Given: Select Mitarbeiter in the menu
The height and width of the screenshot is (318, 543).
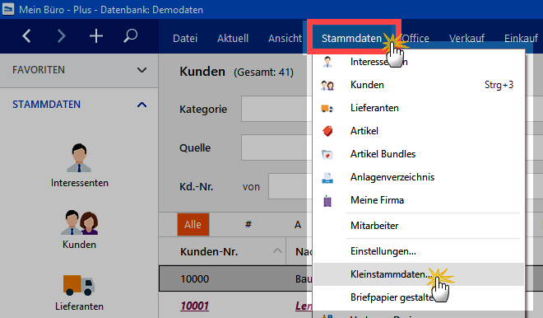Looking at the screenshot, I should tap(419, 226).
